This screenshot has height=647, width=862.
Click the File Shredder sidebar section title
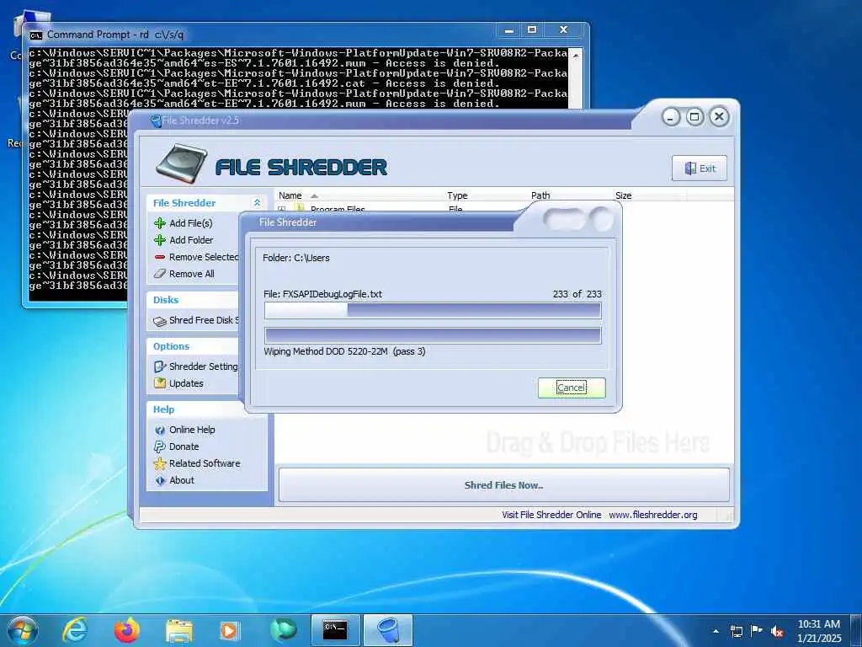point(184,203)
